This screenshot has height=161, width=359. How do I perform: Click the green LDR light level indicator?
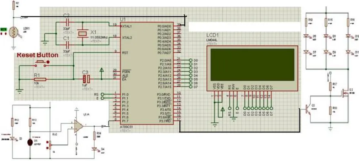(x=3, y=29)
